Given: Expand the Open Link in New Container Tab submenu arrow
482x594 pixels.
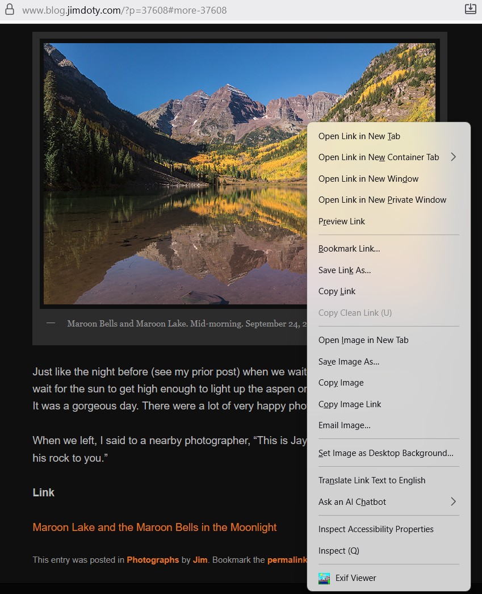Looking at the screenshot, I should 453,157.
